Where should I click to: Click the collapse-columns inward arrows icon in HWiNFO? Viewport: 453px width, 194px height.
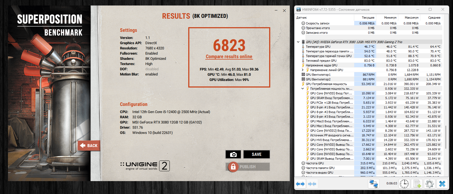pos(312,184)
